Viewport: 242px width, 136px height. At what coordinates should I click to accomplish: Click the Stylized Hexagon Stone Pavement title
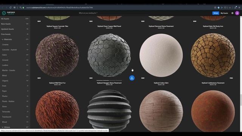pos(109,83)
